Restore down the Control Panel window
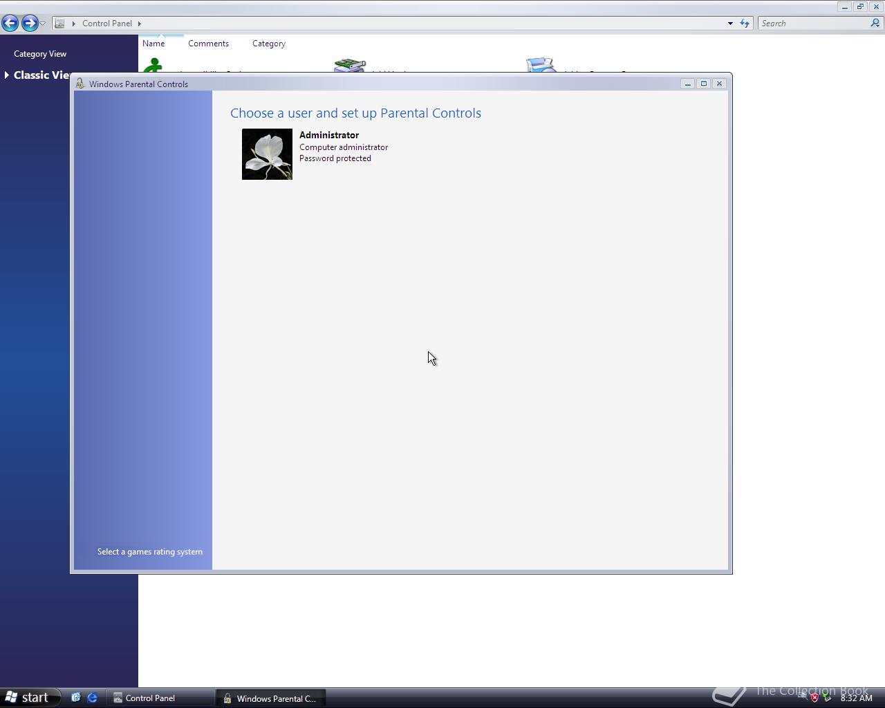The image size is (885, 708). [x=860, y=6]
